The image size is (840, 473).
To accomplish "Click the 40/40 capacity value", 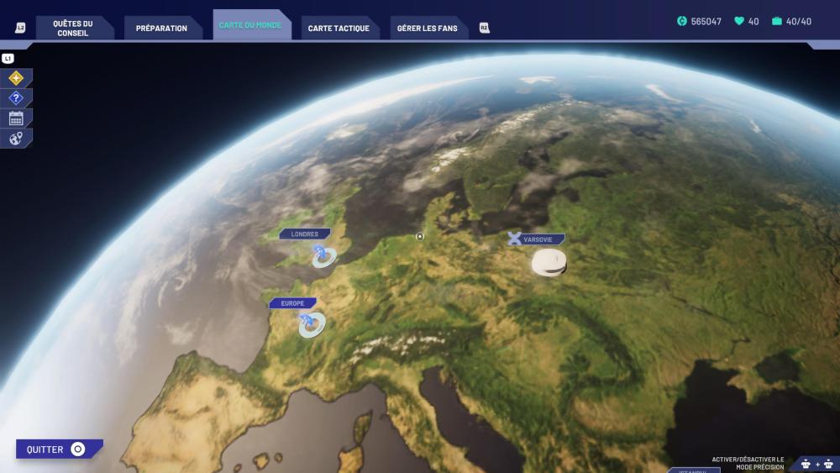I will tap(799, 22).
